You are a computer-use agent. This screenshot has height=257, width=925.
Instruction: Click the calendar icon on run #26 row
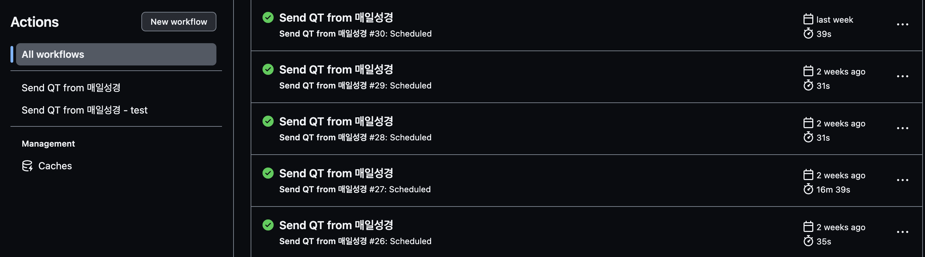(x=809, y=227)
